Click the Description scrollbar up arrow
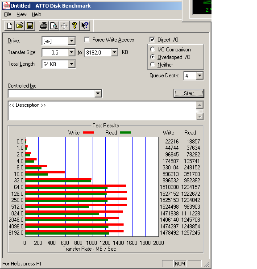Image resolution: width=257 pixels, height=269 pixels. click(x=200, y=105)
